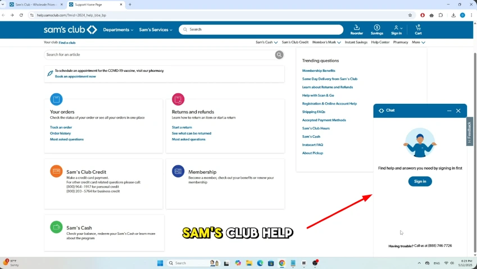Open the browser extensions puzzle icon
The height and width of the screenshot is (269, 477).
coord(440,15)
